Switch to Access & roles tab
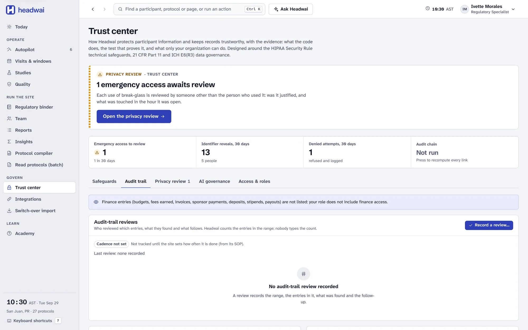This screenshot has height=330, width=528. coord(254,181)
